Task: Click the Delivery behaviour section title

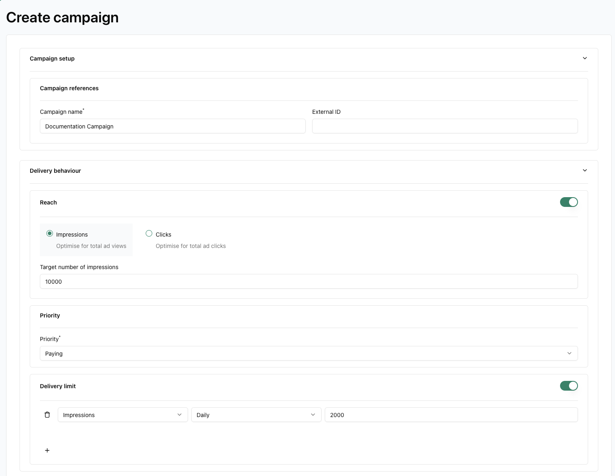Action: pos(55,171)
